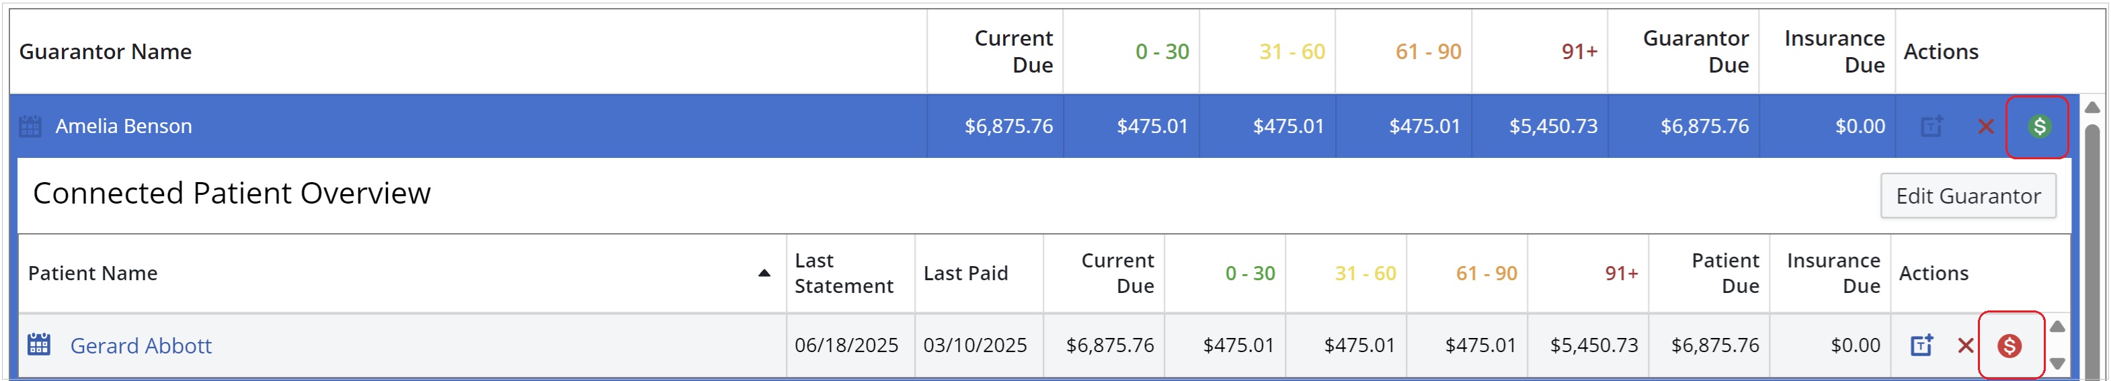Open the Gerard Abbott patient link
Screen dimensions: 2111x381
point(141,346)
